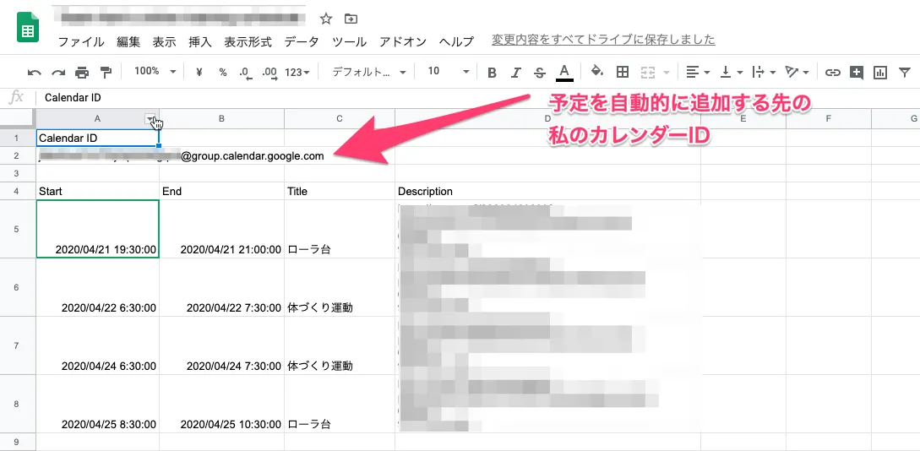Click the Print icon
The height and width of the screenshot is (451, 920).
(82, 73)
